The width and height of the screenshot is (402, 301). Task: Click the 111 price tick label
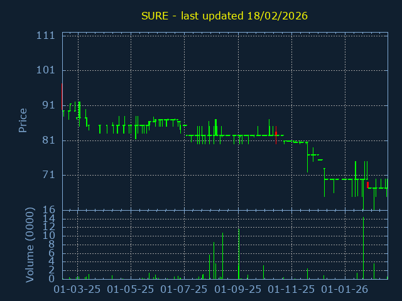(45, 36)
